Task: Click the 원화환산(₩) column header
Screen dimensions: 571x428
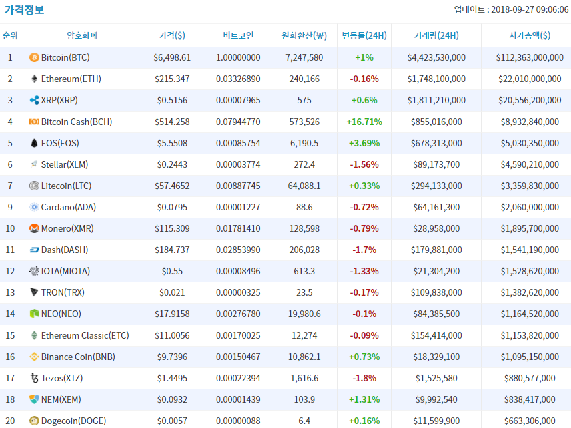Action: click(304, 35)
